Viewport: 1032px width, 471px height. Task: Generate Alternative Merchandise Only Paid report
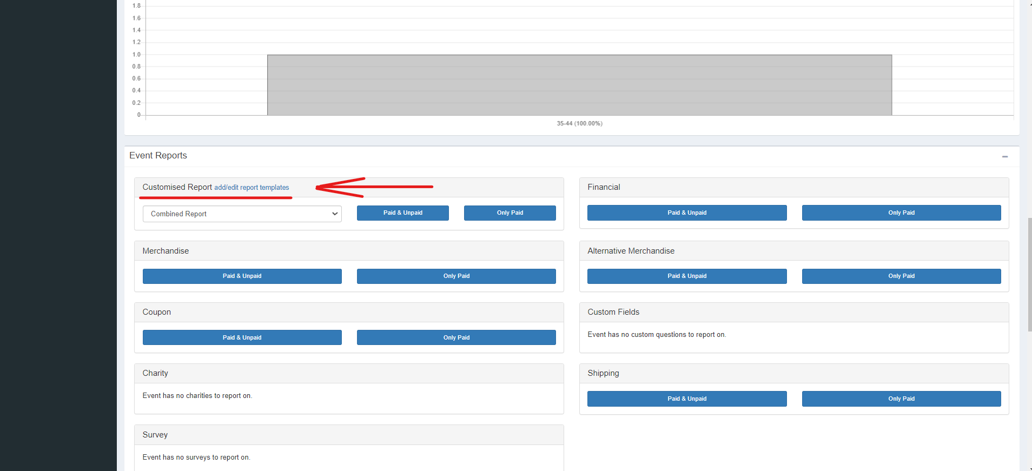pos(902,276)
